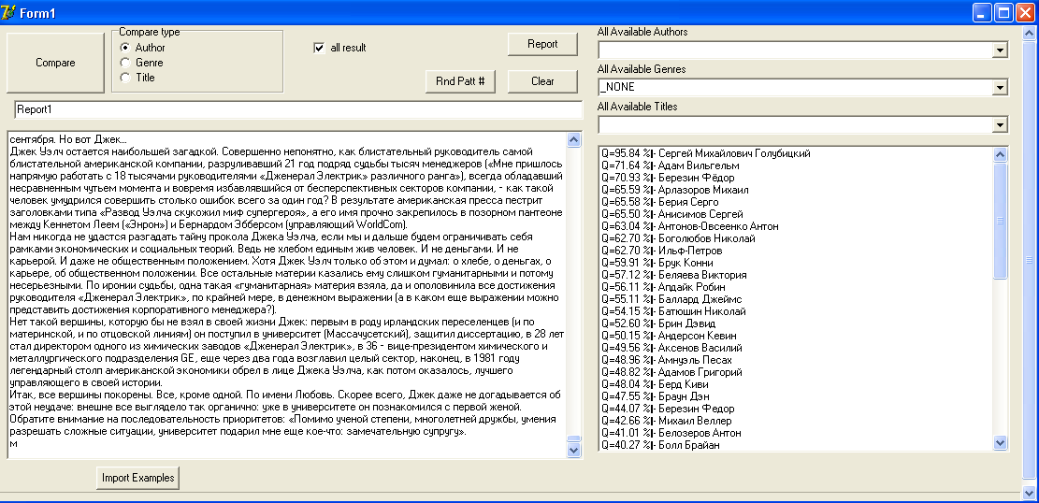Click the results list scroll-down arrow
The image size is (1039, 503).
click(1002, 443)
